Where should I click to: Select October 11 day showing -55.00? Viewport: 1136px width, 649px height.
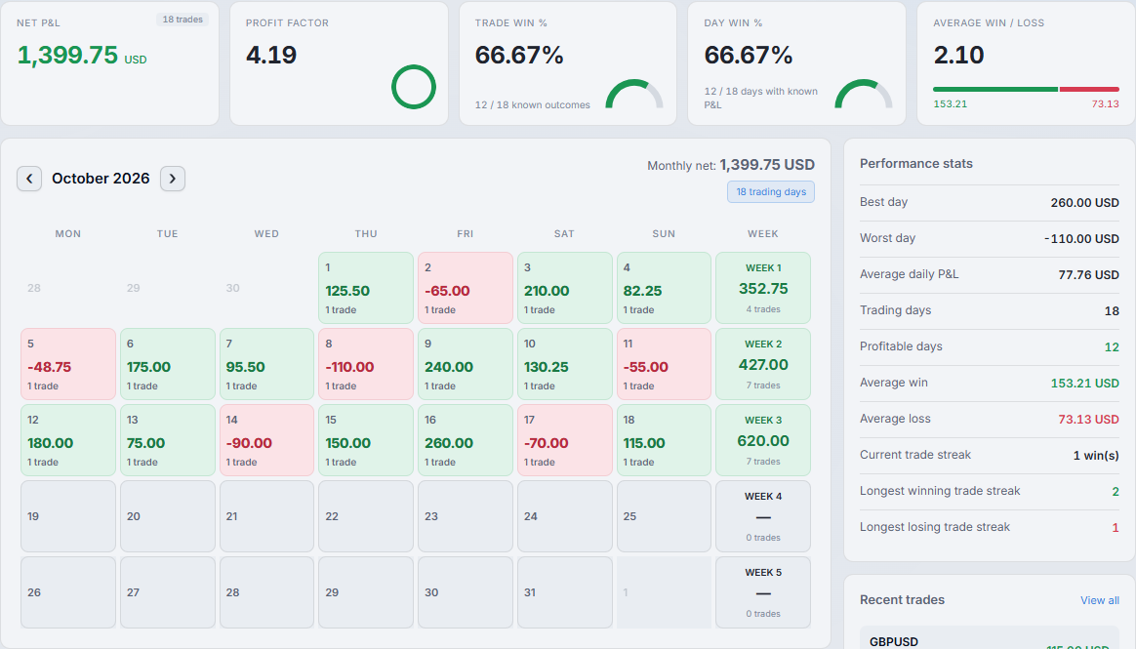click(x=664, y=364)
